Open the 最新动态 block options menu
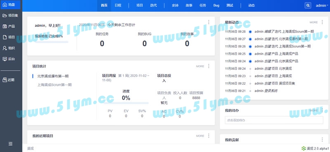The height and width of the screenshot is (152, 330). [322, 22]
